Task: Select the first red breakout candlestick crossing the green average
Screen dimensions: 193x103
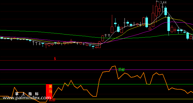Action: tap(103, 38)
